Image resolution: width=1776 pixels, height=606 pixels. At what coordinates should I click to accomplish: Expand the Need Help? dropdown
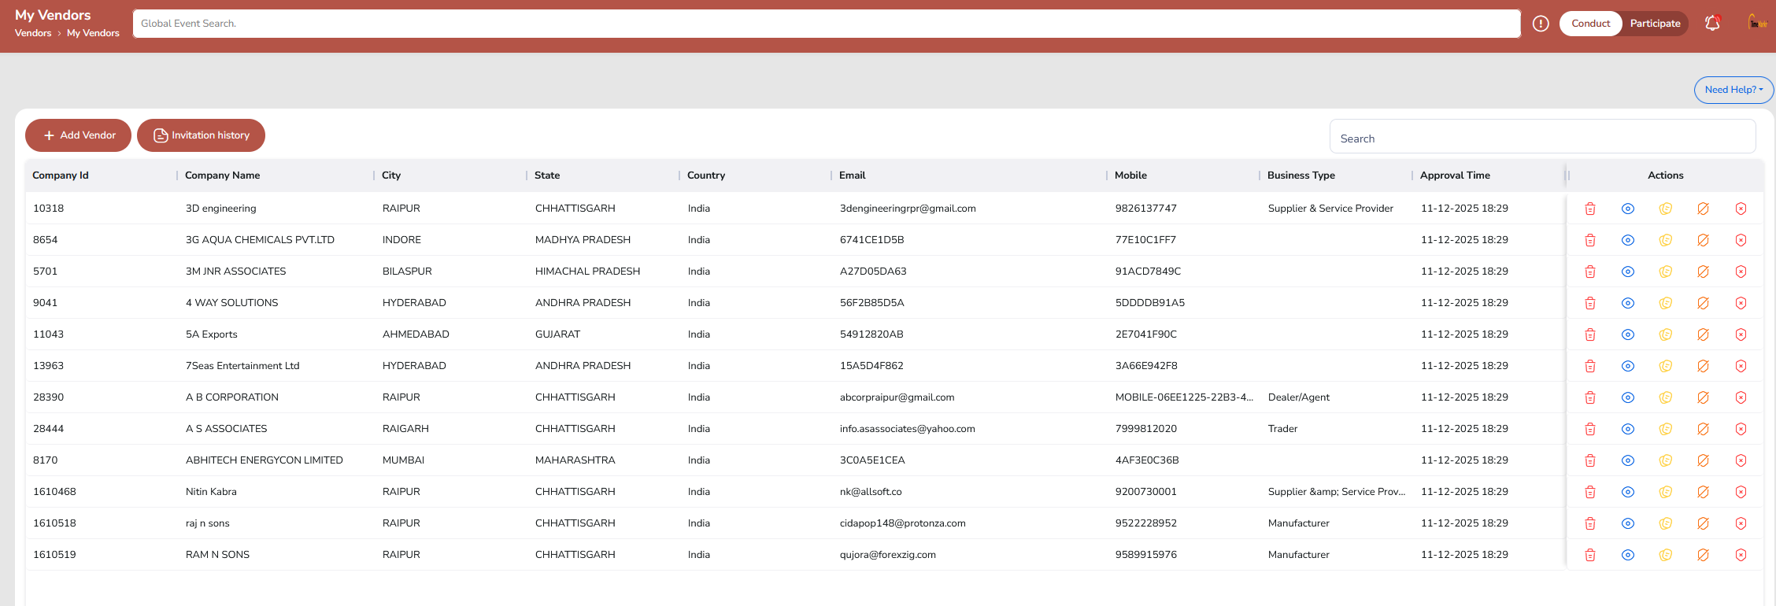coord(1733,90)
